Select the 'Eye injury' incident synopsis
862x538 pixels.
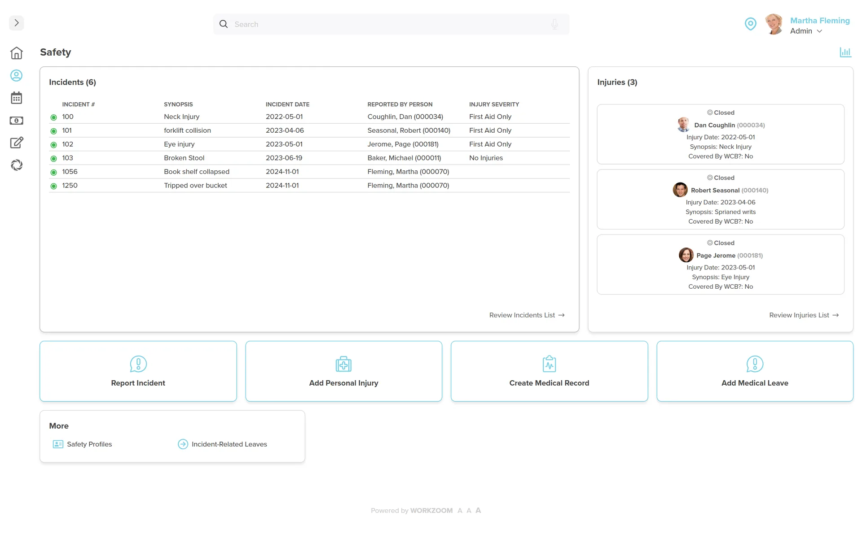179,144
